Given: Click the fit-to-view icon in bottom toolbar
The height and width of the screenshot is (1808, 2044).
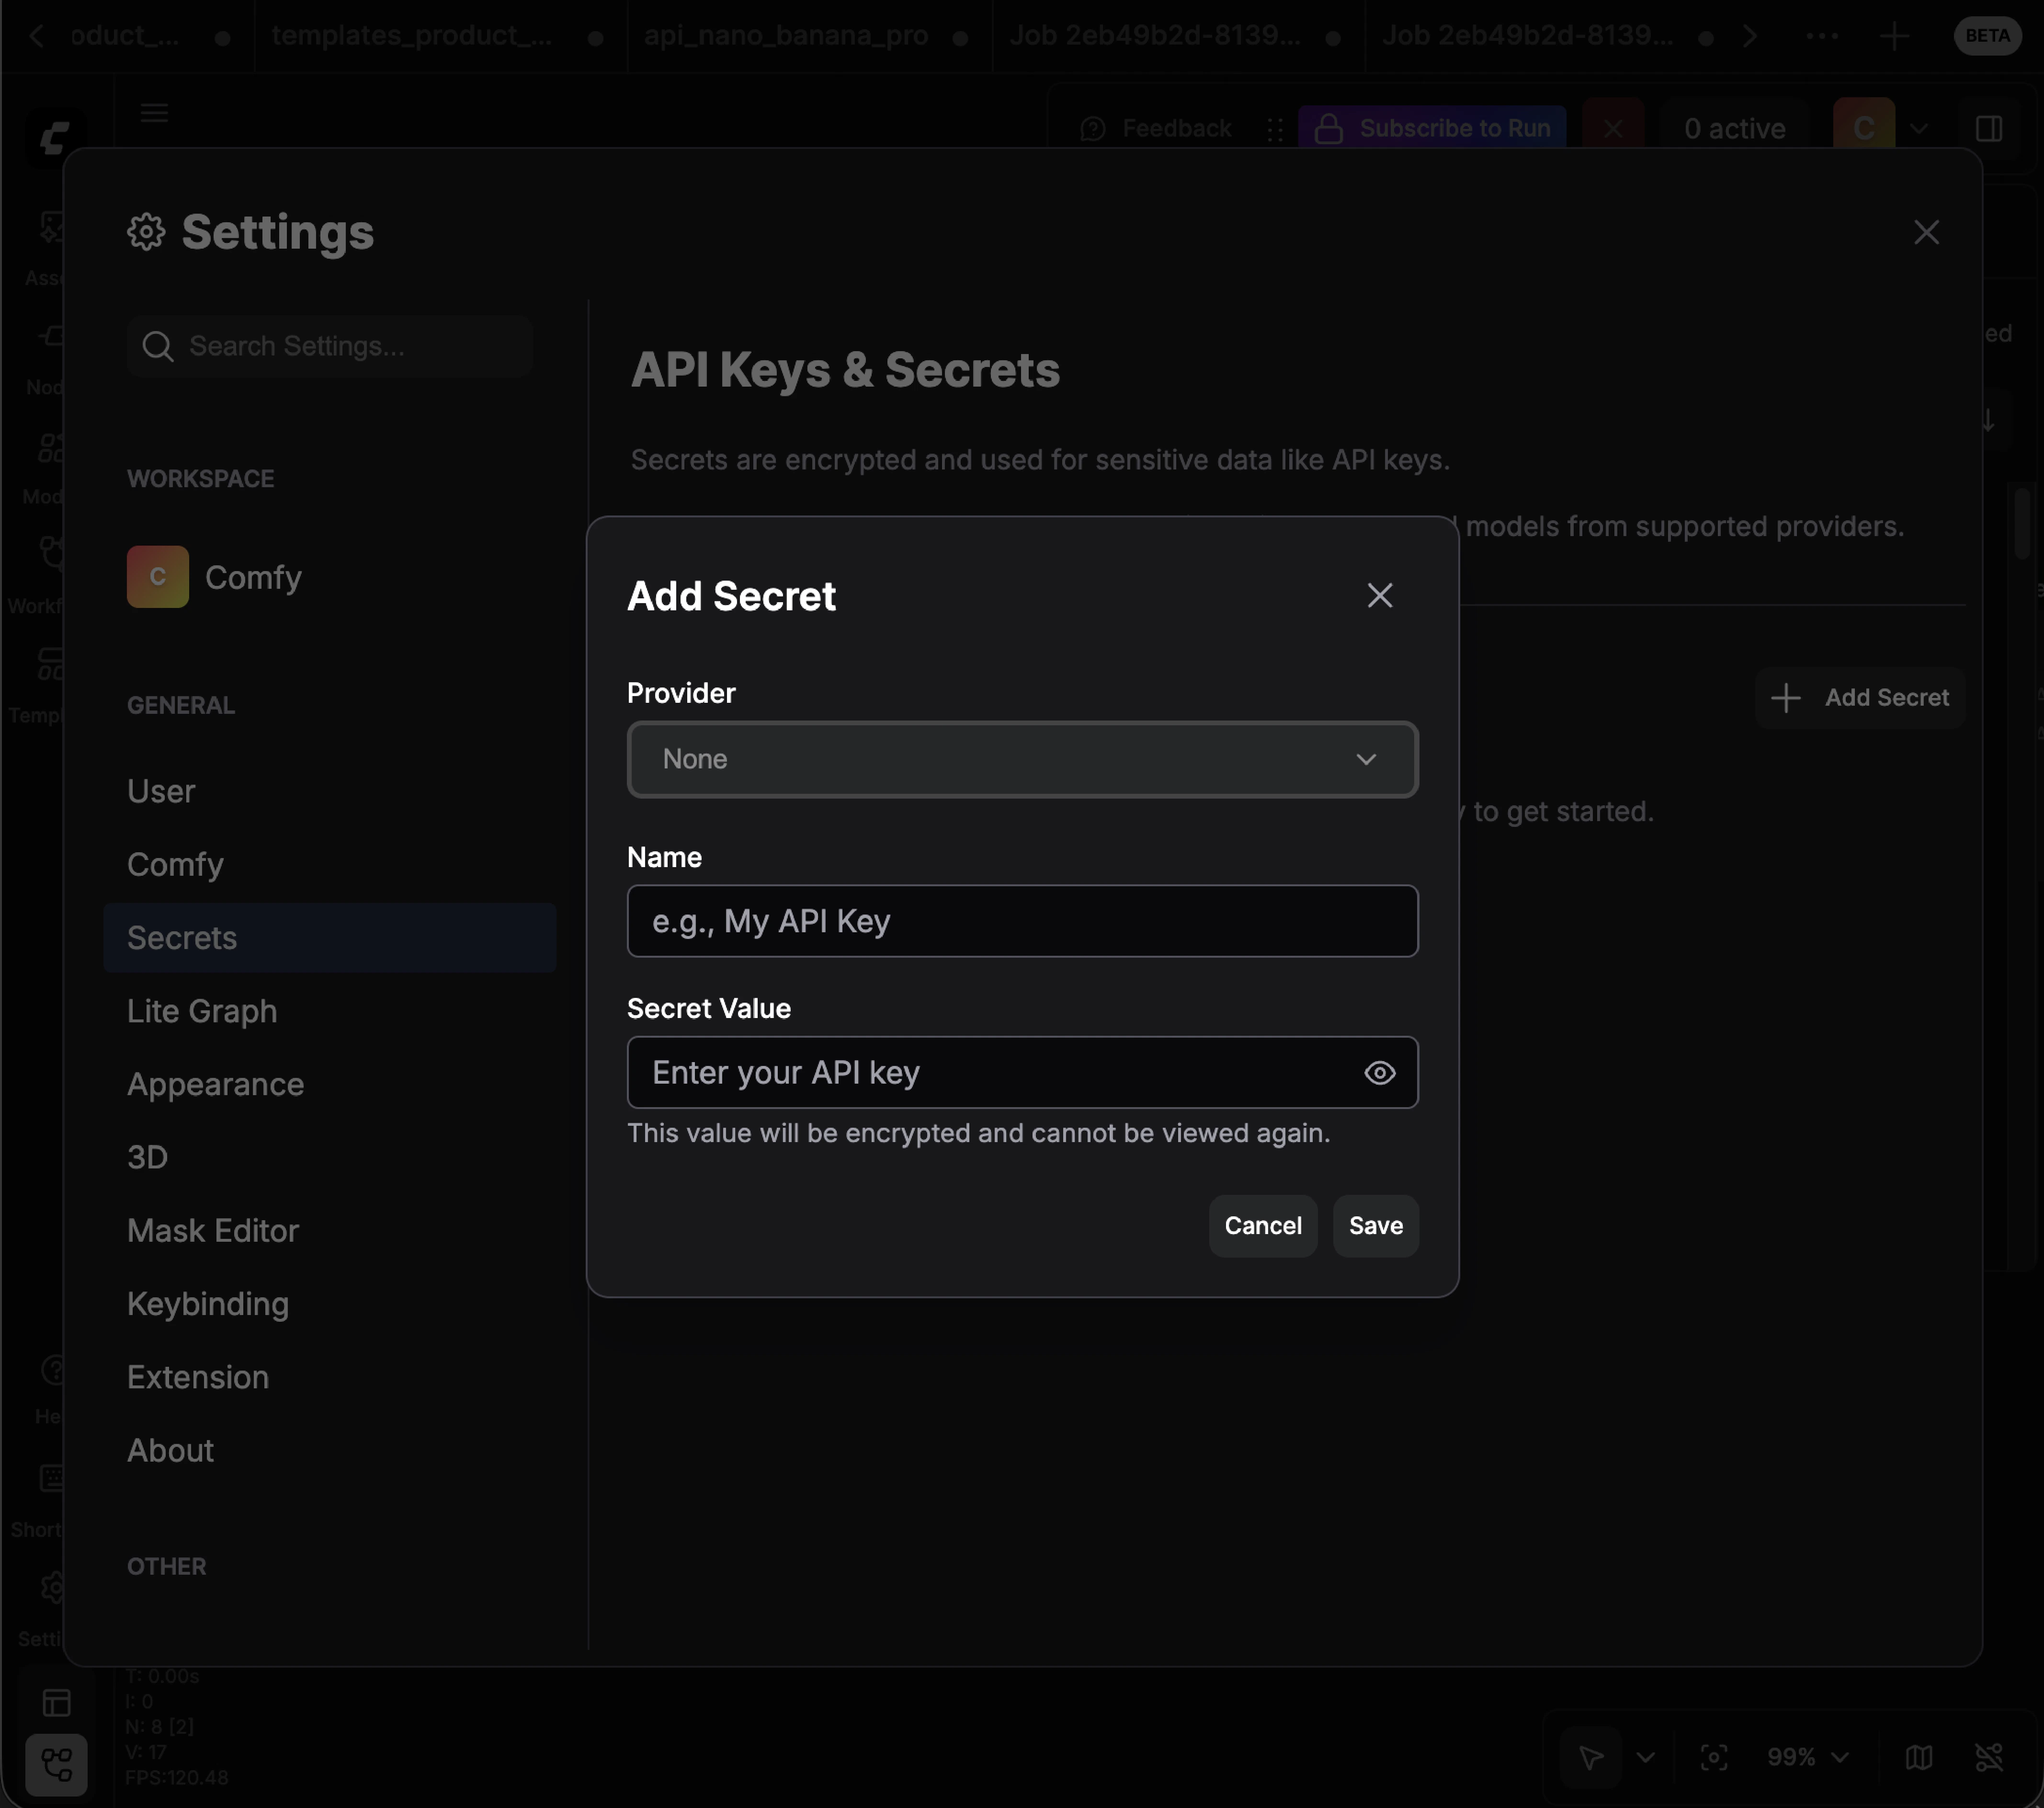Looking at the screenshot, I should pos(1714,1758).
